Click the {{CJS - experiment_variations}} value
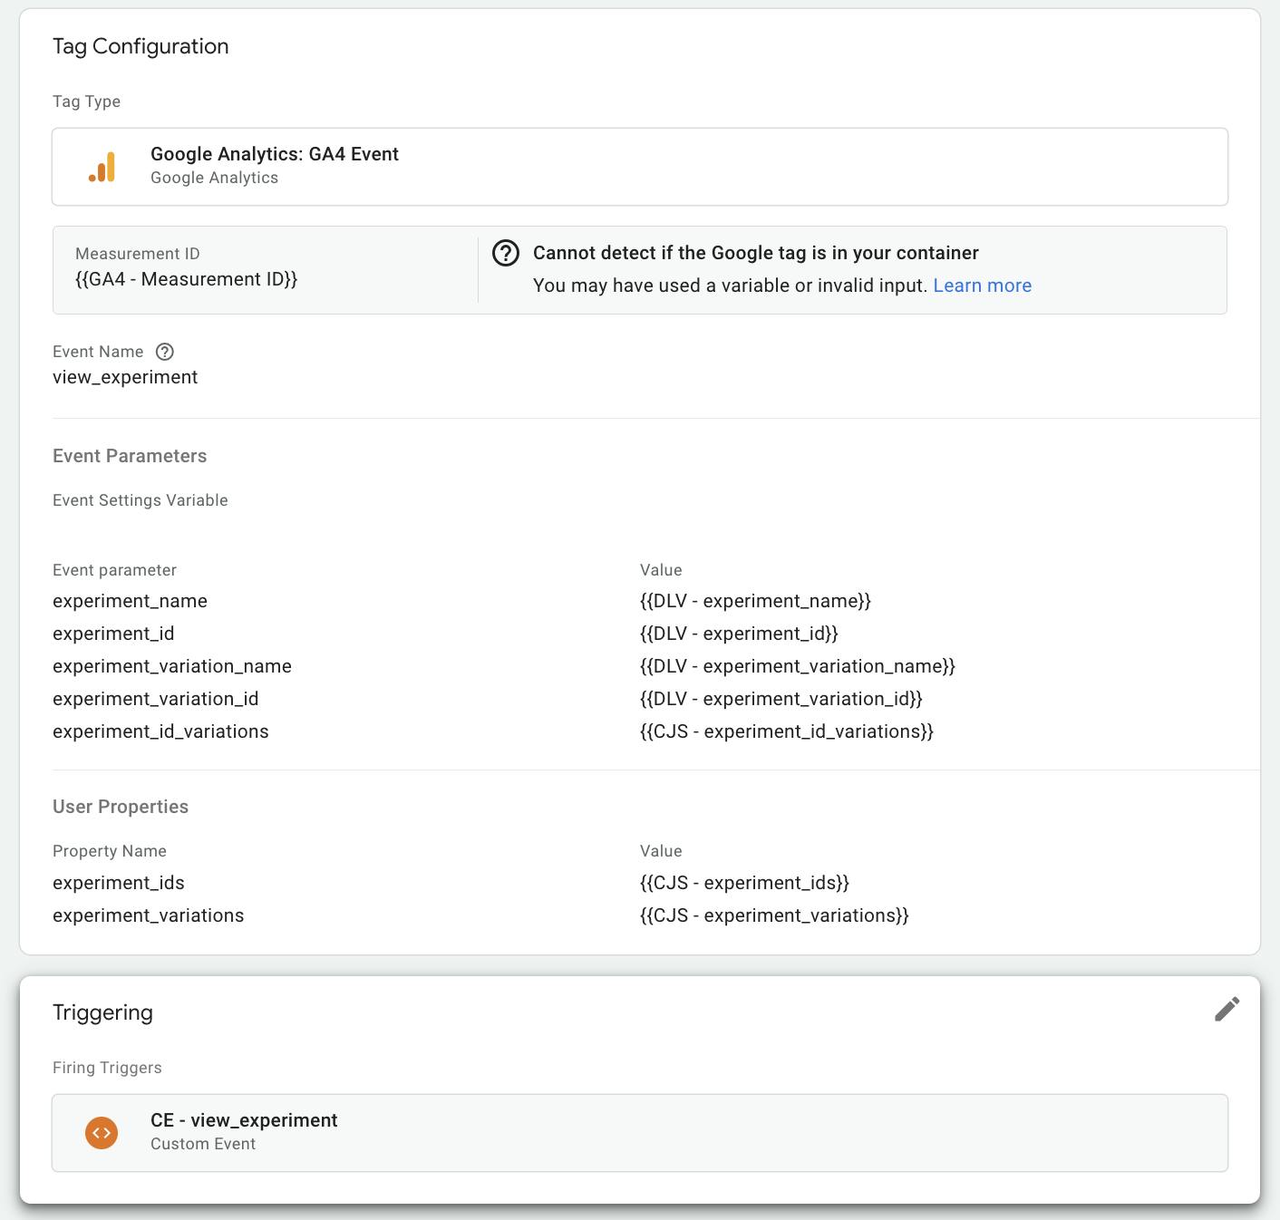 tap(774, 915)
